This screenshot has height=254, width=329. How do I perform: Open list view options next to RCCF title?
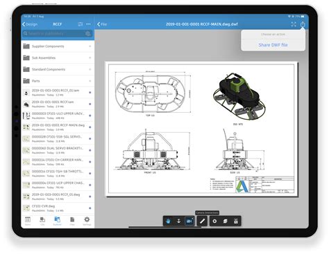[x=80, y=24]
